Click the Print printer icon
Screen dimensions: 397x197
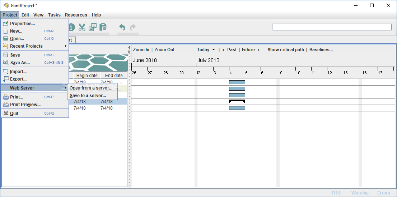6,97
